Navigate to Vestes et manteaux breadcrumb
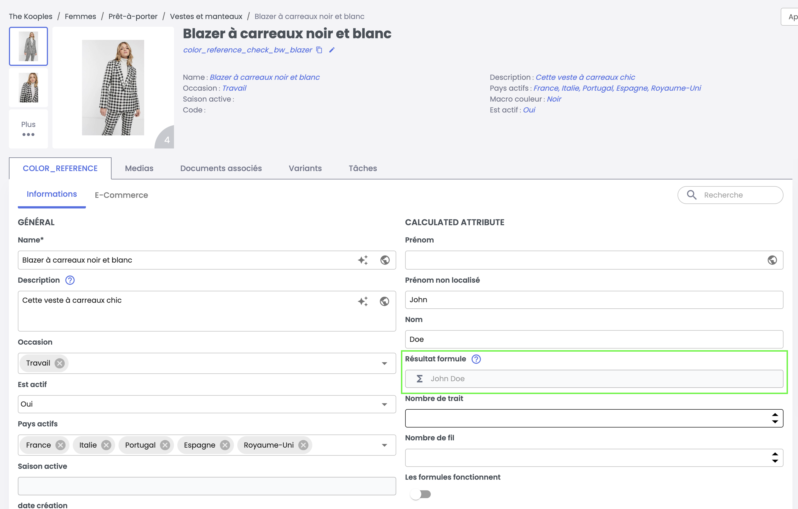Viewport: 798px width, 509px height. [206, 16]
